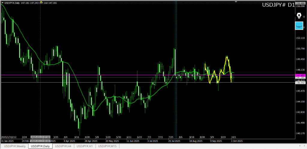
Task: Switch to the USDJPY#,H1 tab
Action: [x=85, y=146]
